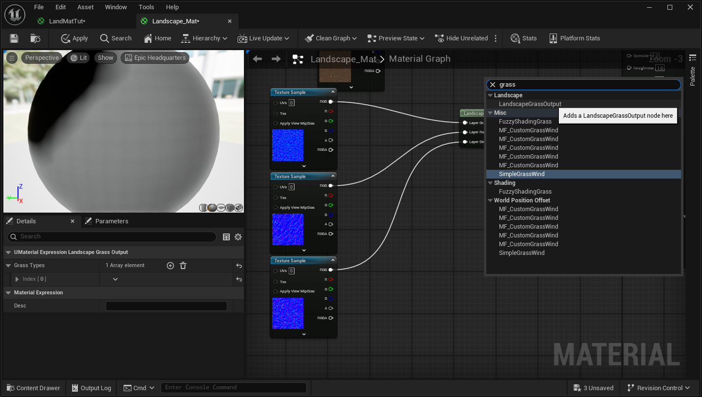Add element to Grass Types array

pyautogui.click(x=170, y=266)
